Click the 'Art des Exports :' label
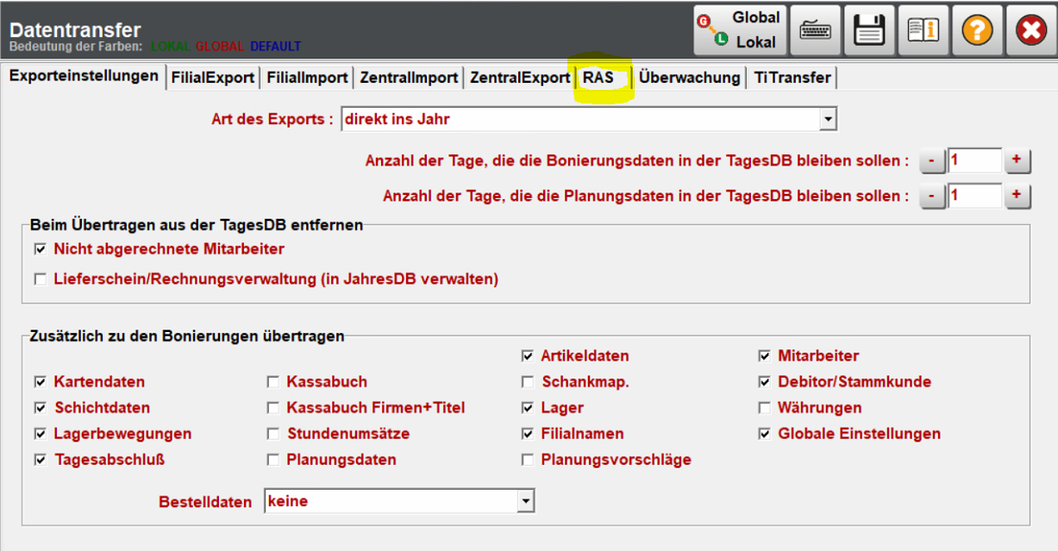The height and width of the screenshot is (551, 1058). click(x=272, y=119)
